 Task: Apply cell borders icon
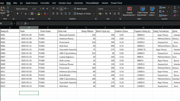click(x=32, y=14)
